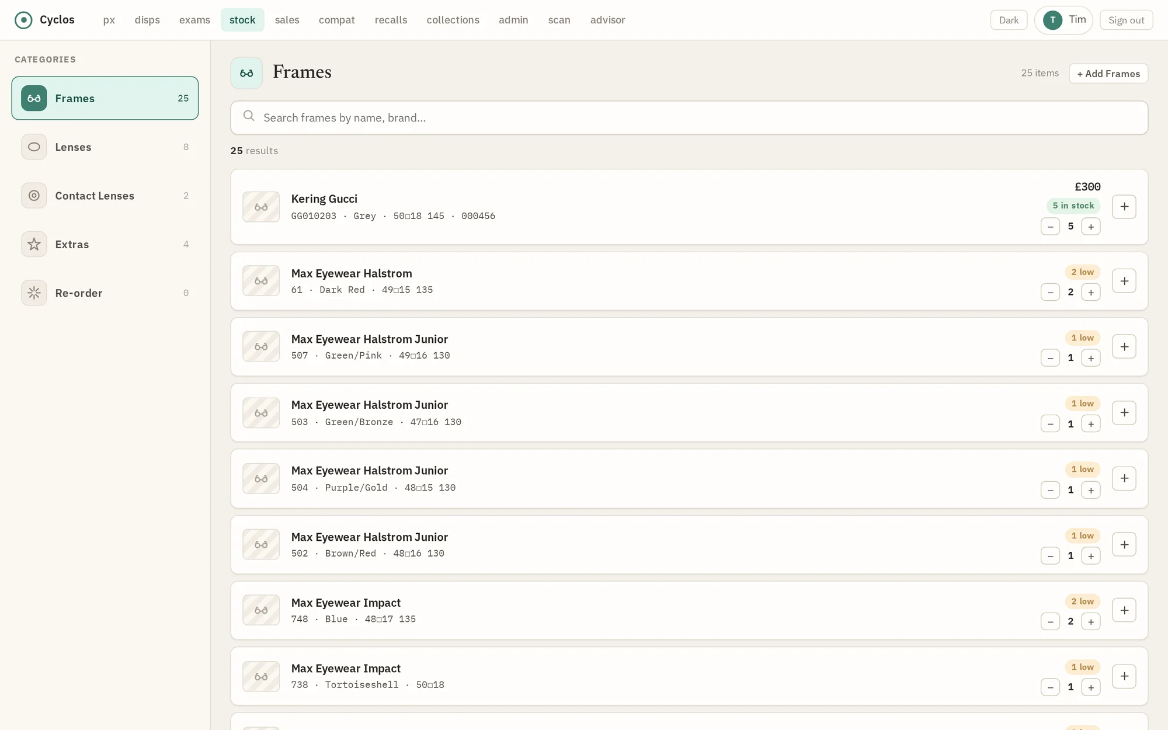Click large plus on Halstrom Junior 502 row
The width and height of the screenshot is (1168, 730).
(1124, 544)
